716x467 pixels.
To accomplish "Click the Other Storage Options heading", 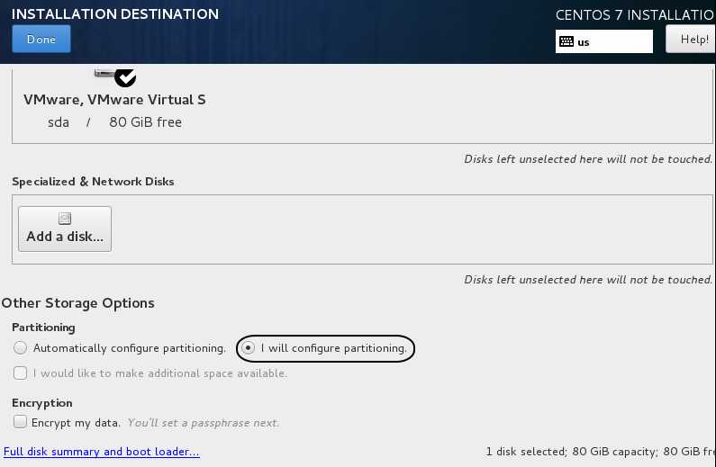I will pos(78,303).
